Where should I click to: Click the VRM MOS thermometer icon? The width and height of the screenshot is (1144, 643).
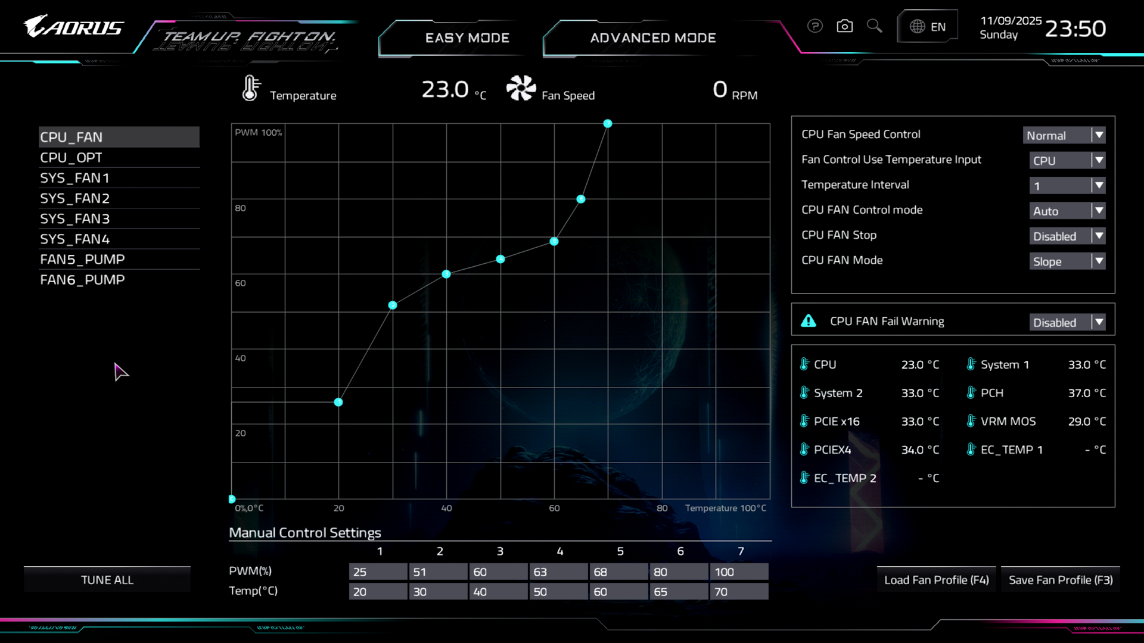tap(971, 422)
